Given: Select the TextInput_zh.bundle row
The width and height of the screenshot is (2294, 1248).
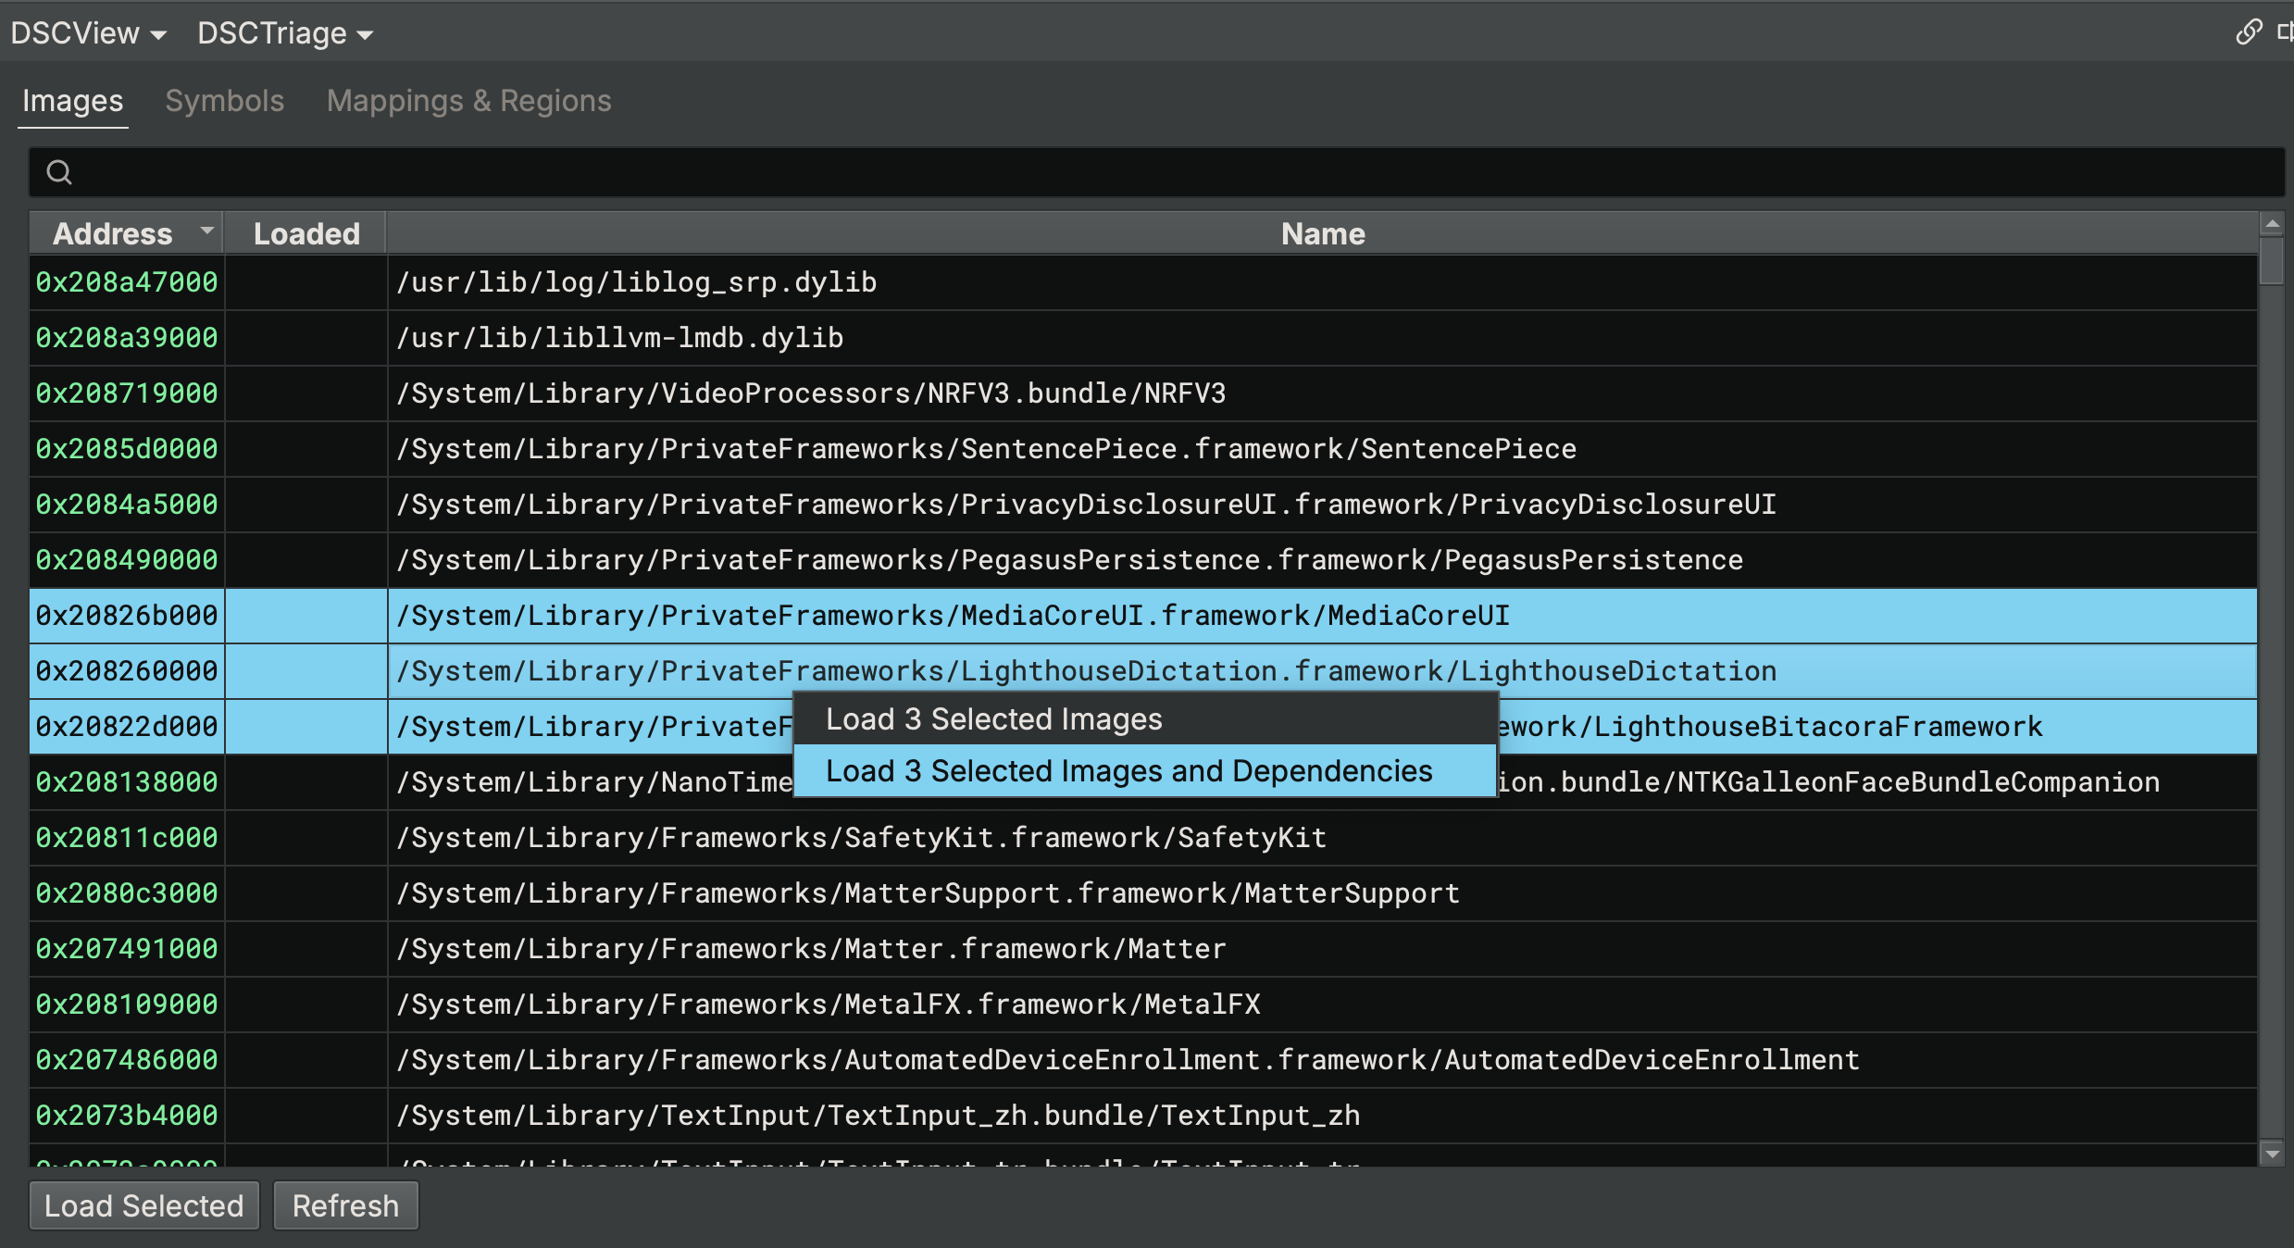Looking at the screenshot, I should [x=1143, y=1116].
